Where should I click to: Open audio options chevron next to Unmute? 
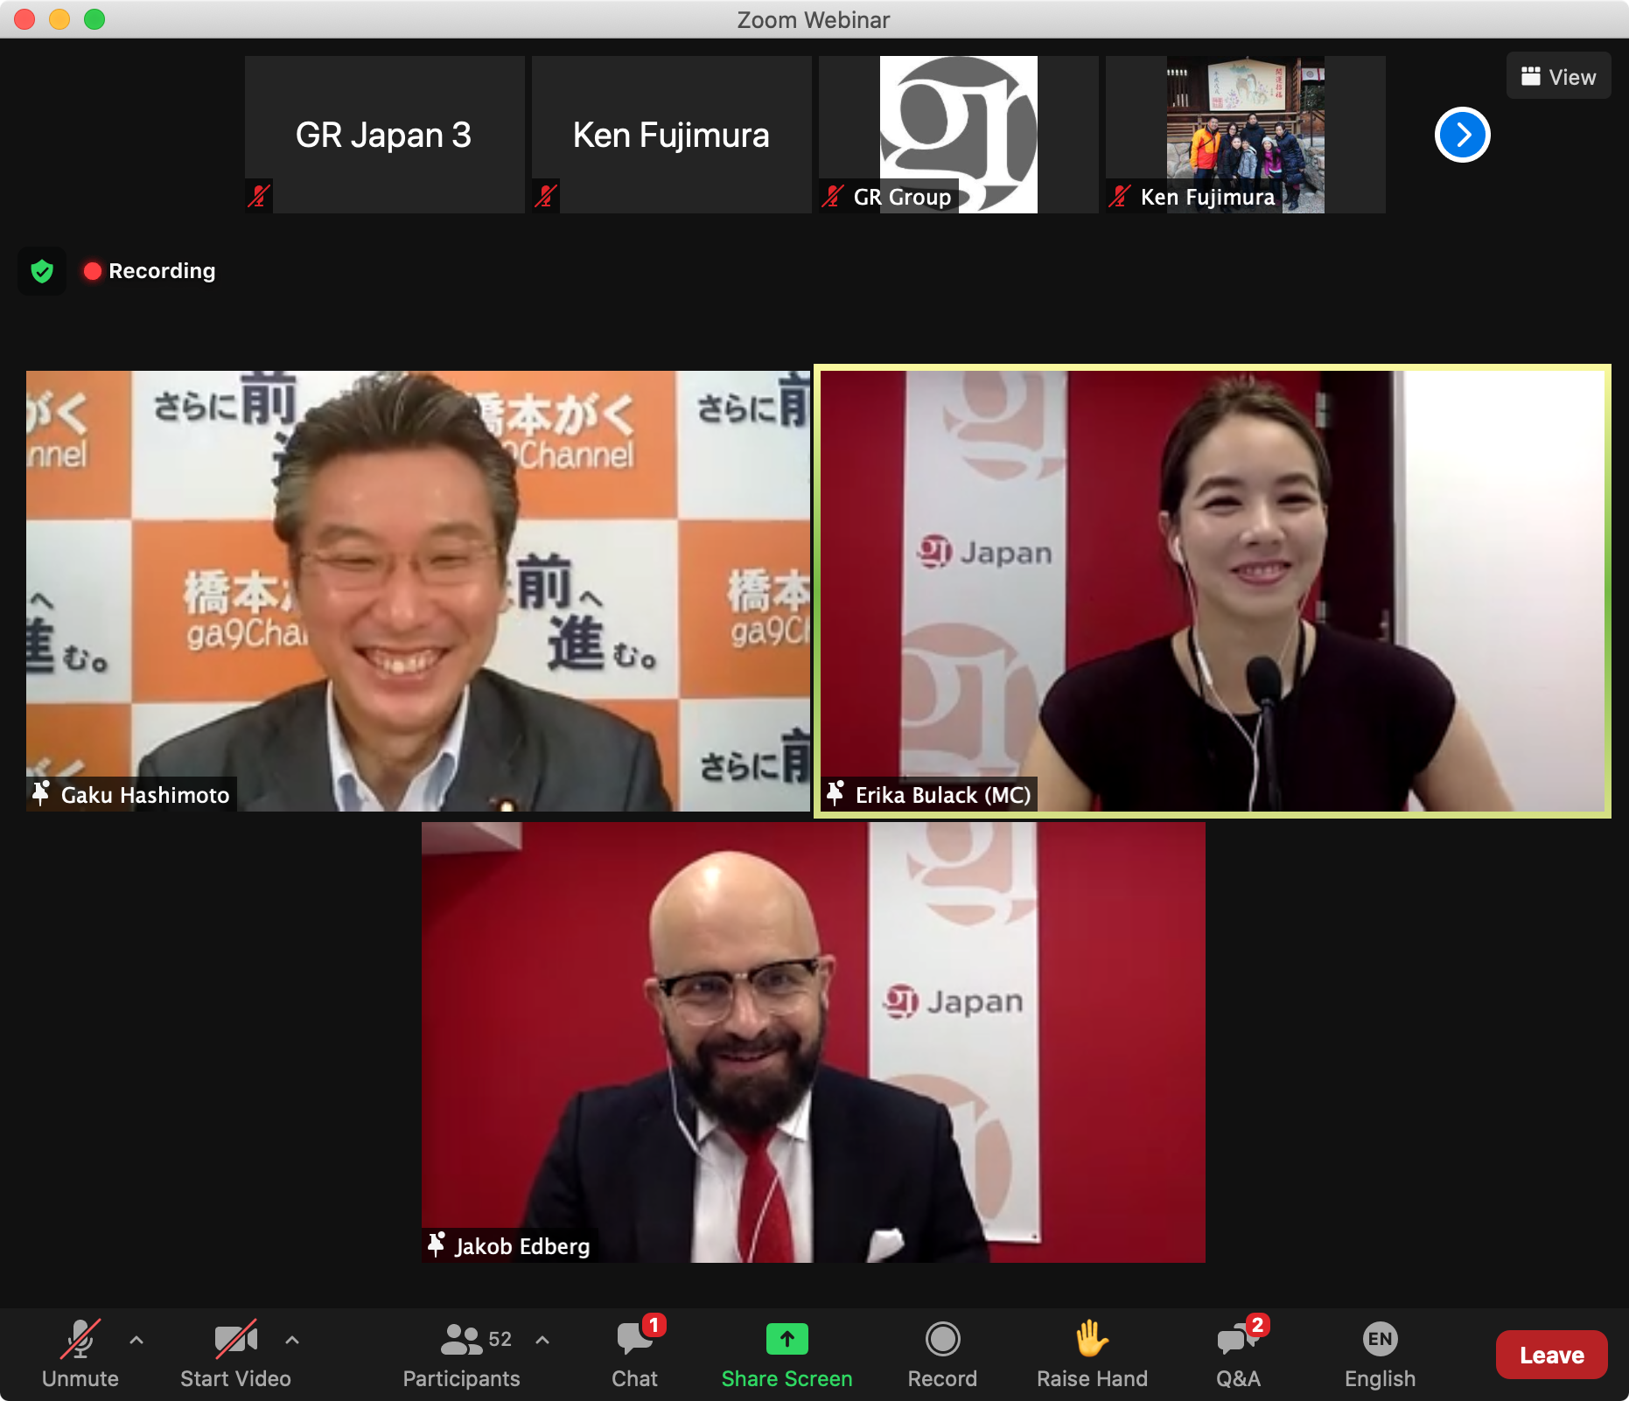coord(136,1340)
